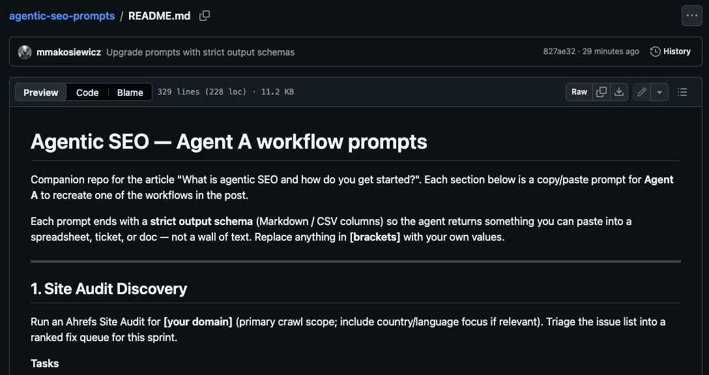Copy file path icon next to README.md
The height and width of the screenshot is (375, 709).
(205, 16)
